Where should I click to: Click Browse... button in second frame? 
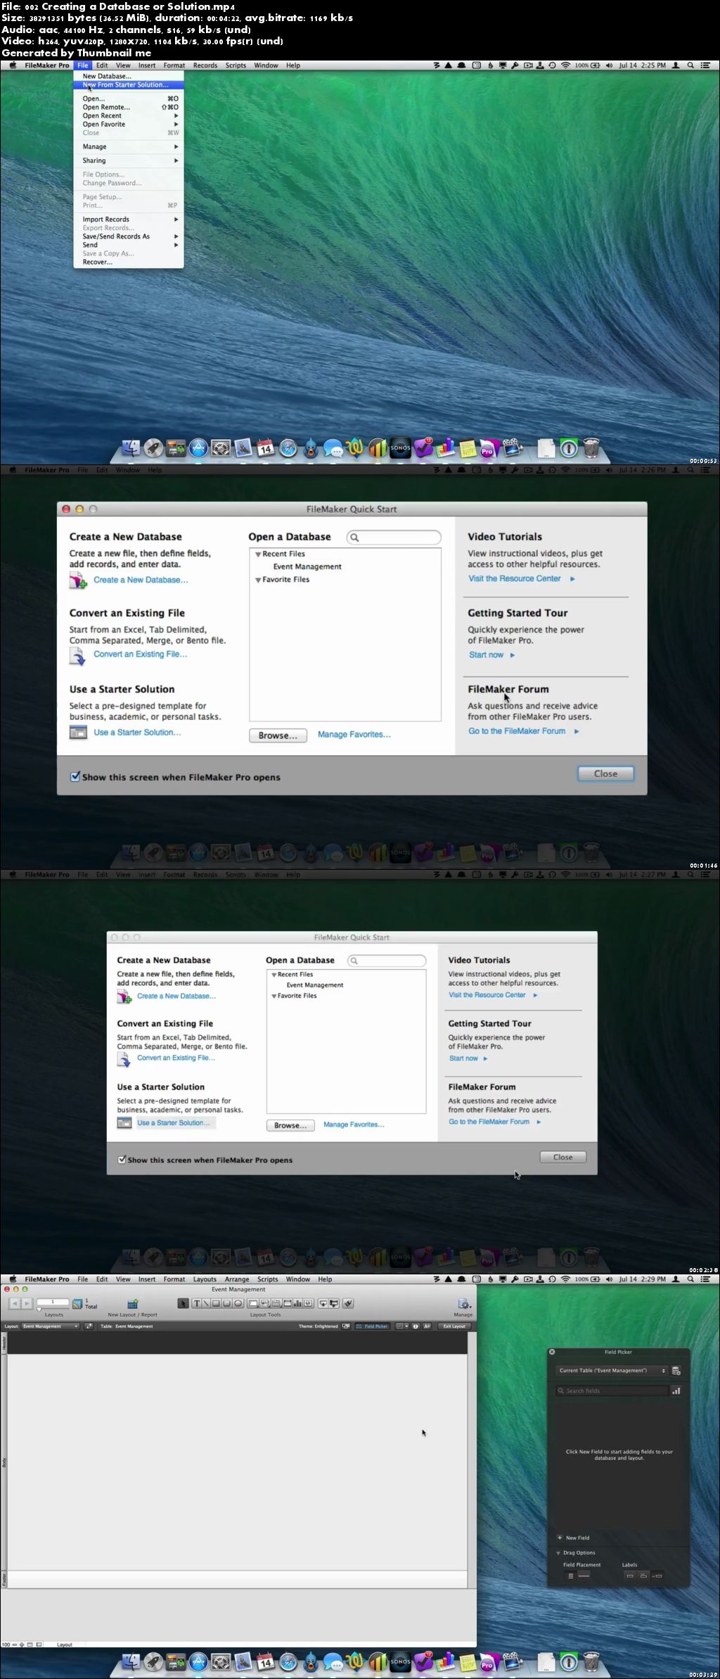278,735
